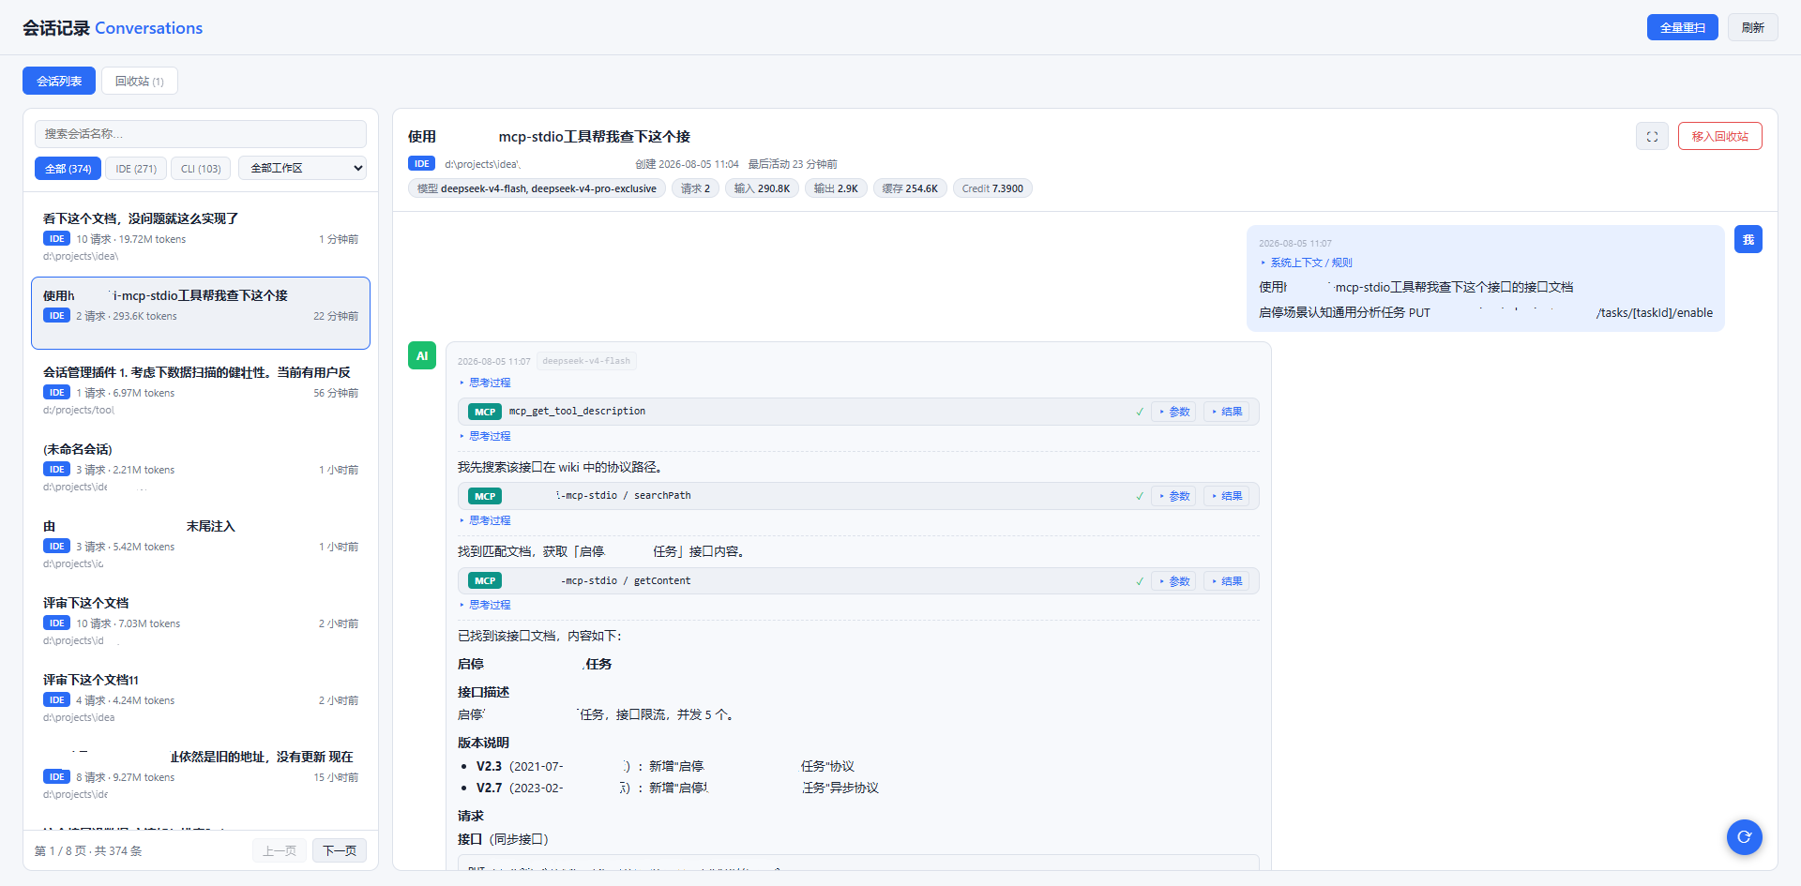Click the 模型 deepseek-v4-flash tag

click(x=537, y=188)
